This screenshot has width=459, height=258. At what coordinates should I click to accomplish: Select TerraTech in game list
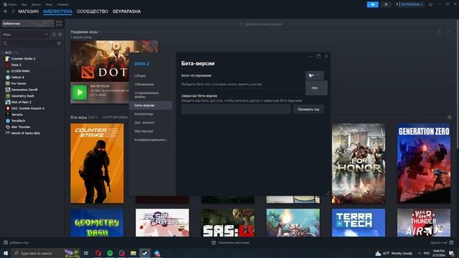point(18,121)
